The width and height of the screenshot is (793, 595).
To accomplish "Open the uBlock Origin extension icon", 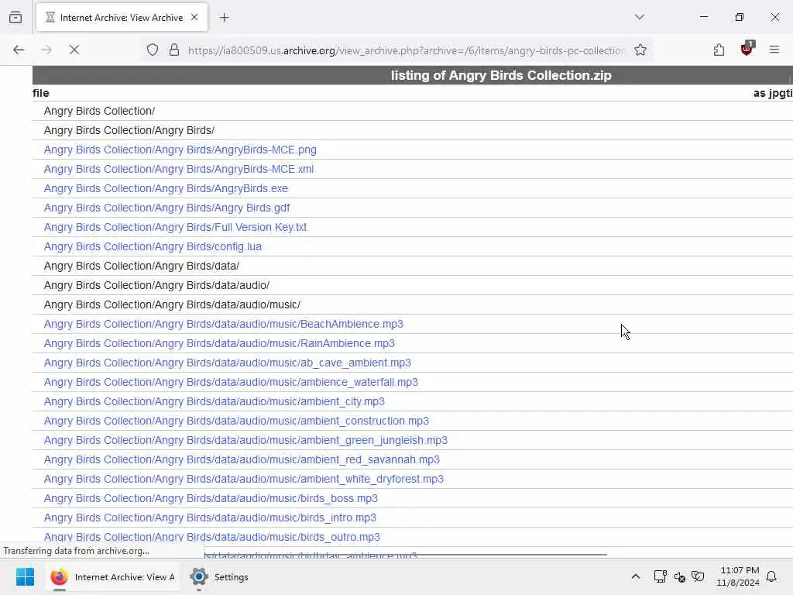I will coord(747,49).
